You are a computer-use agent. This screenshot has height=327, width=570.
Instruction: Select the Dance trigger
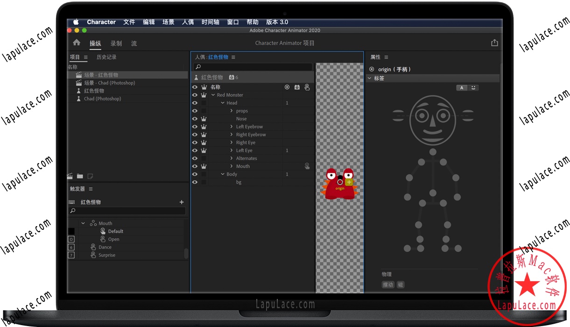coord(106,247)
